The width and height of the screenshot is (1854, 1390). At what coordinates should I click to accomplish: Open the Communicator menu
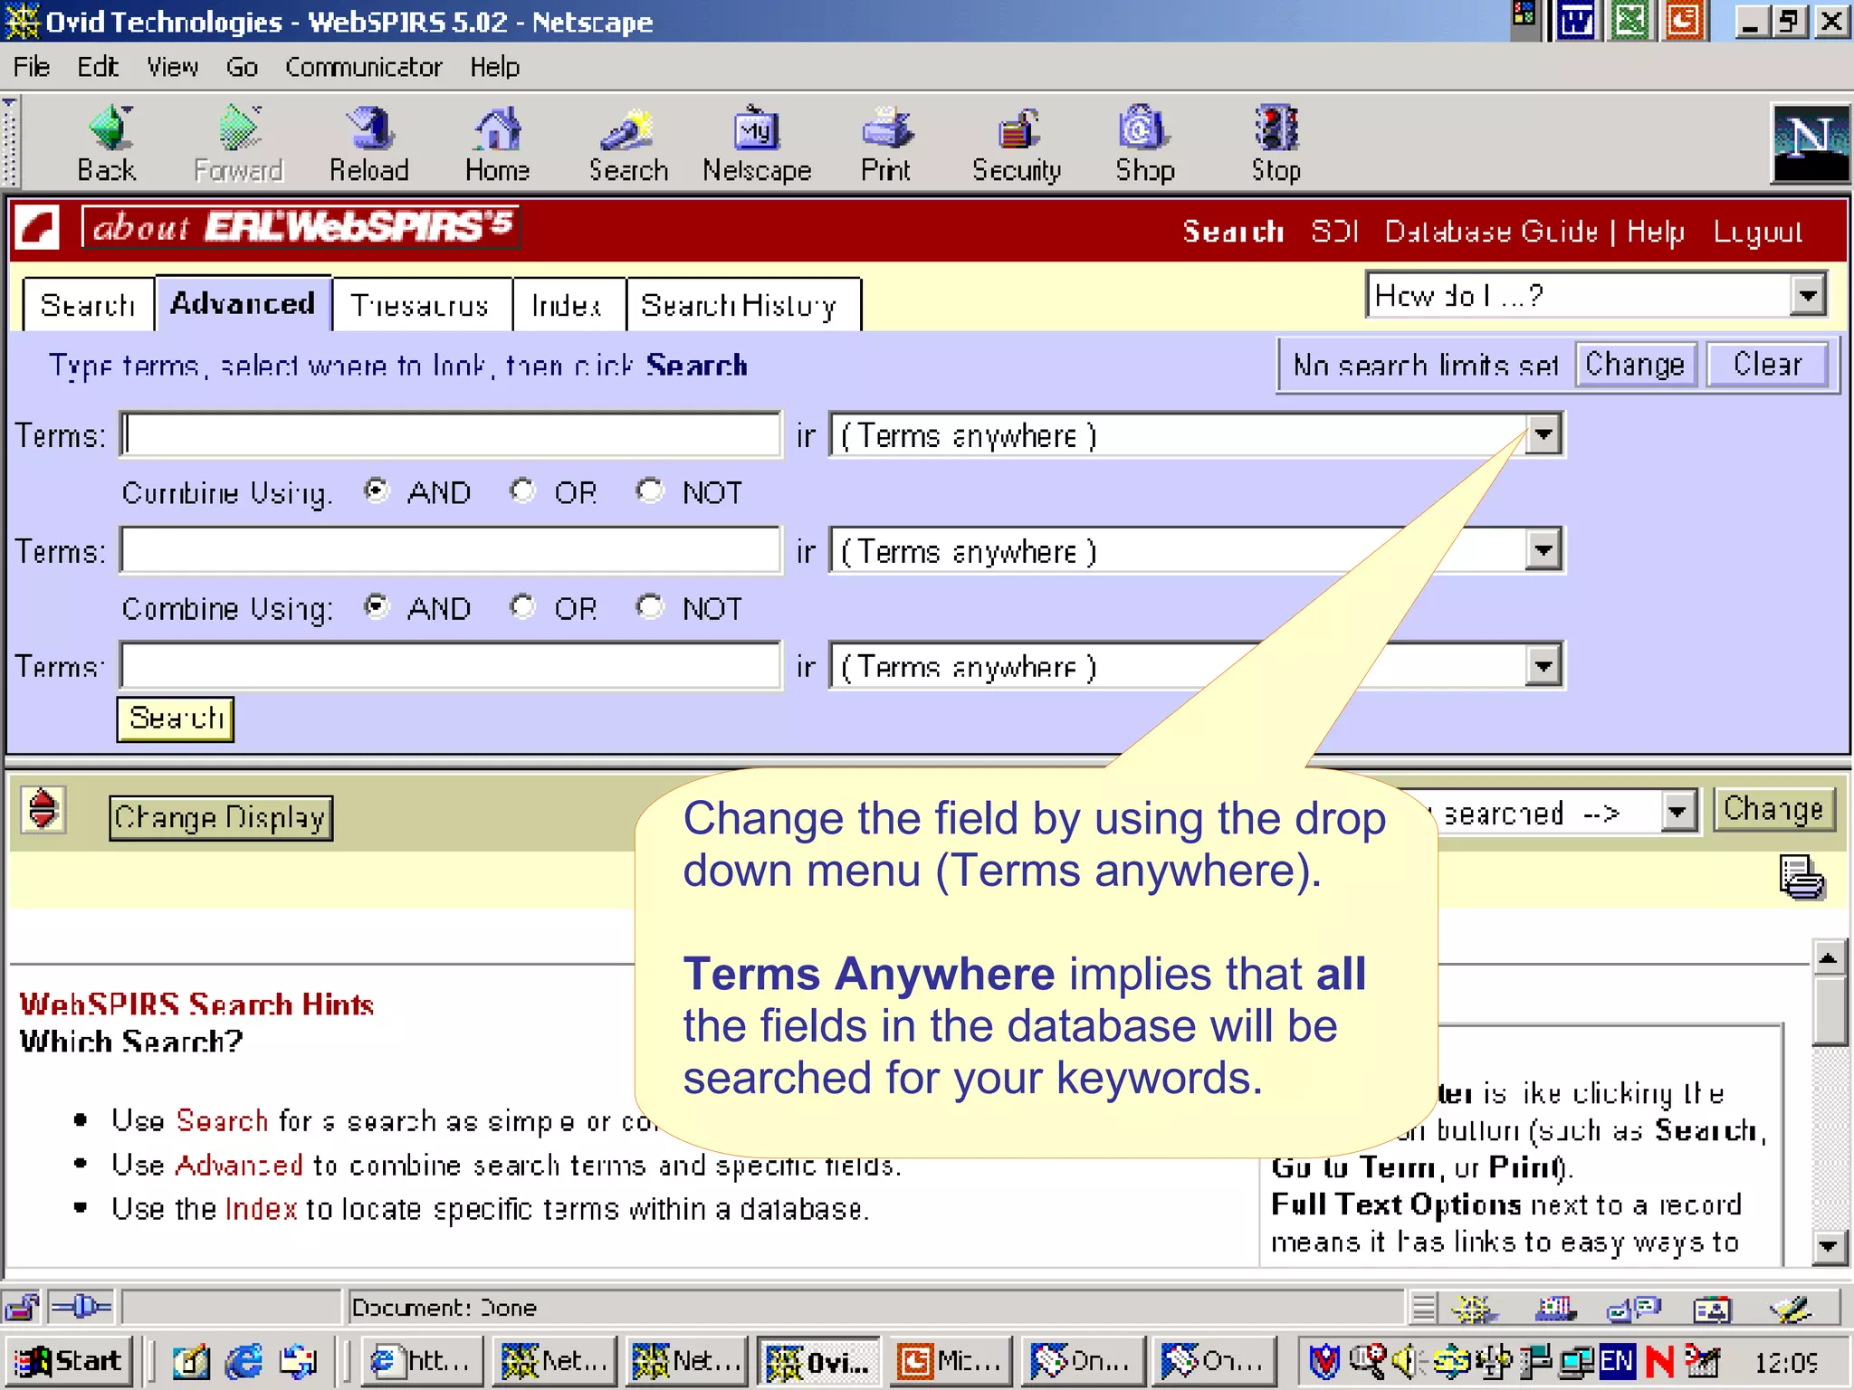[x=364, y=67]
